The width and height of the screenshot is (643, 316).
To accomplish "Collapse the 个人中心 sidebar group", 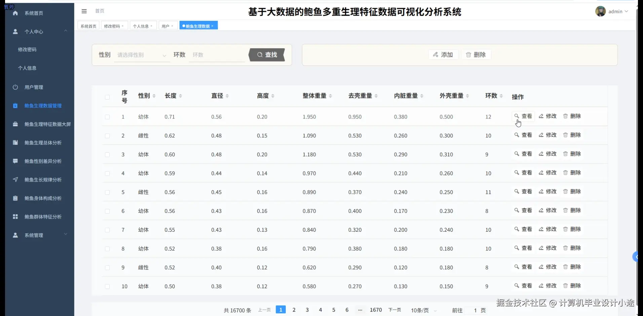I will click(x=66, y=31).
